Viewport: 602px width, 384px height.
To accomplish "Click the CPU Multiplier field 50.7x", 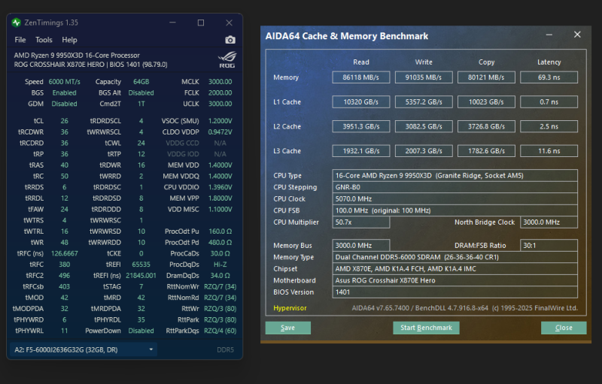I will 361,222.
